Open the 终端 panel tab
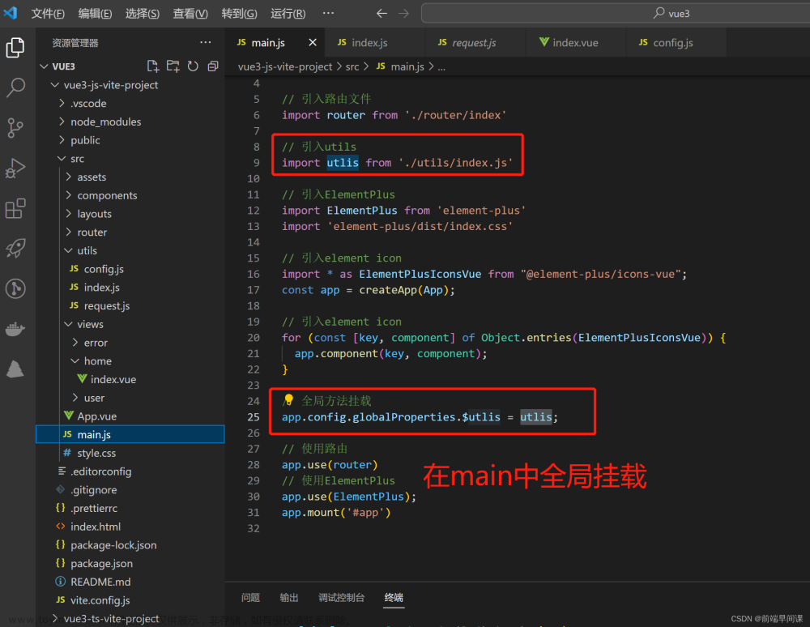 (394, 598)
